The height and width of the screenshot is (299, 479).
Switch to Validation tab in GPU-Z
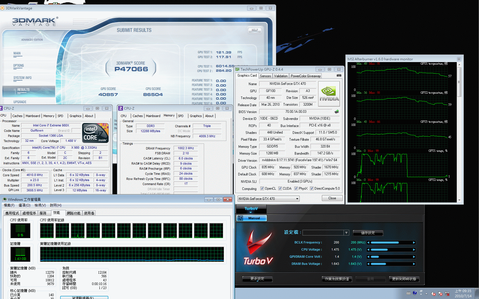[x=281, y=76]
